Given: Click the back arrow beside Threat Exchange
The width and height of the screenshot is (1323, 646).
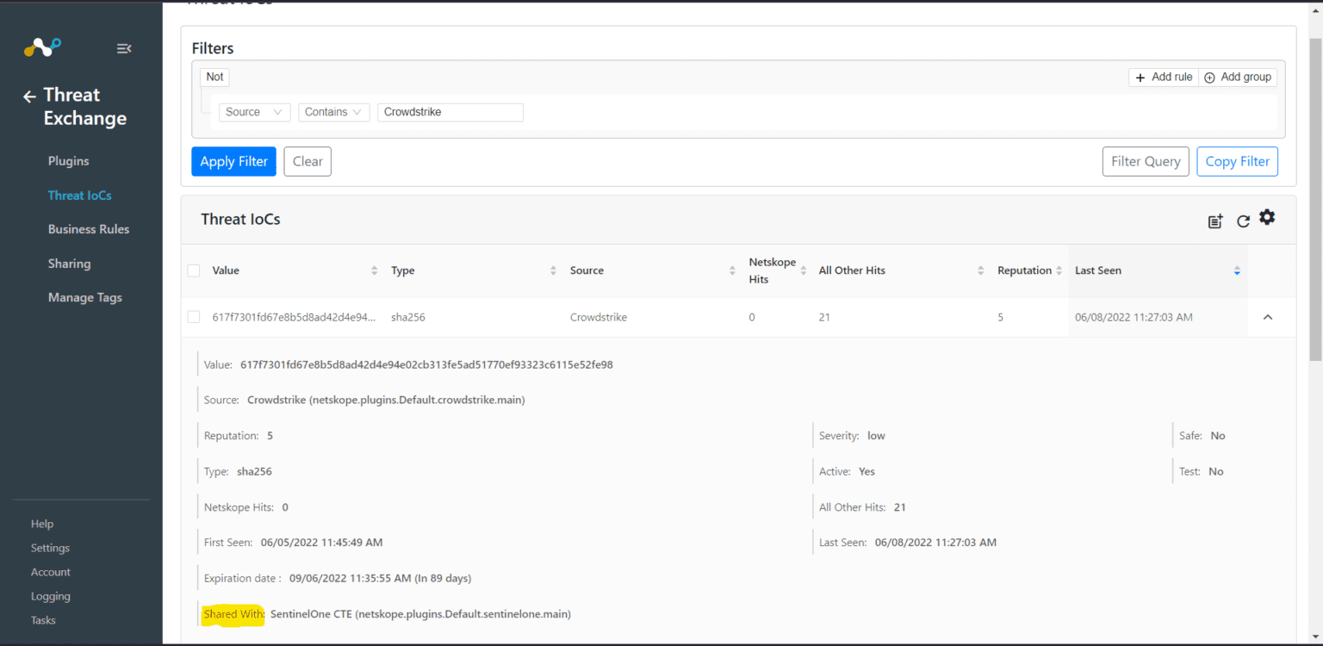Looking at the screenshot, I should (28, 96).
